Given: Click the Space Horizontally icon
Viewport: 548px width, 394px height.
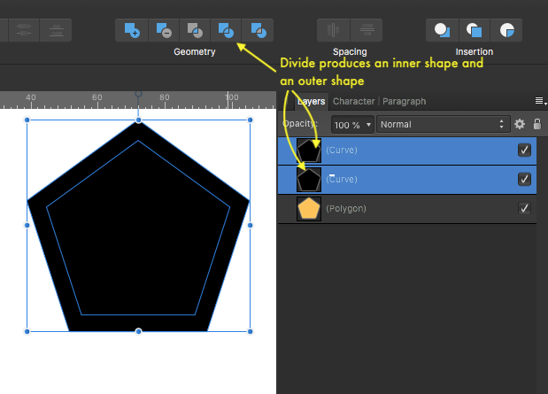Looking at the screenshot, I should [333, 30].
